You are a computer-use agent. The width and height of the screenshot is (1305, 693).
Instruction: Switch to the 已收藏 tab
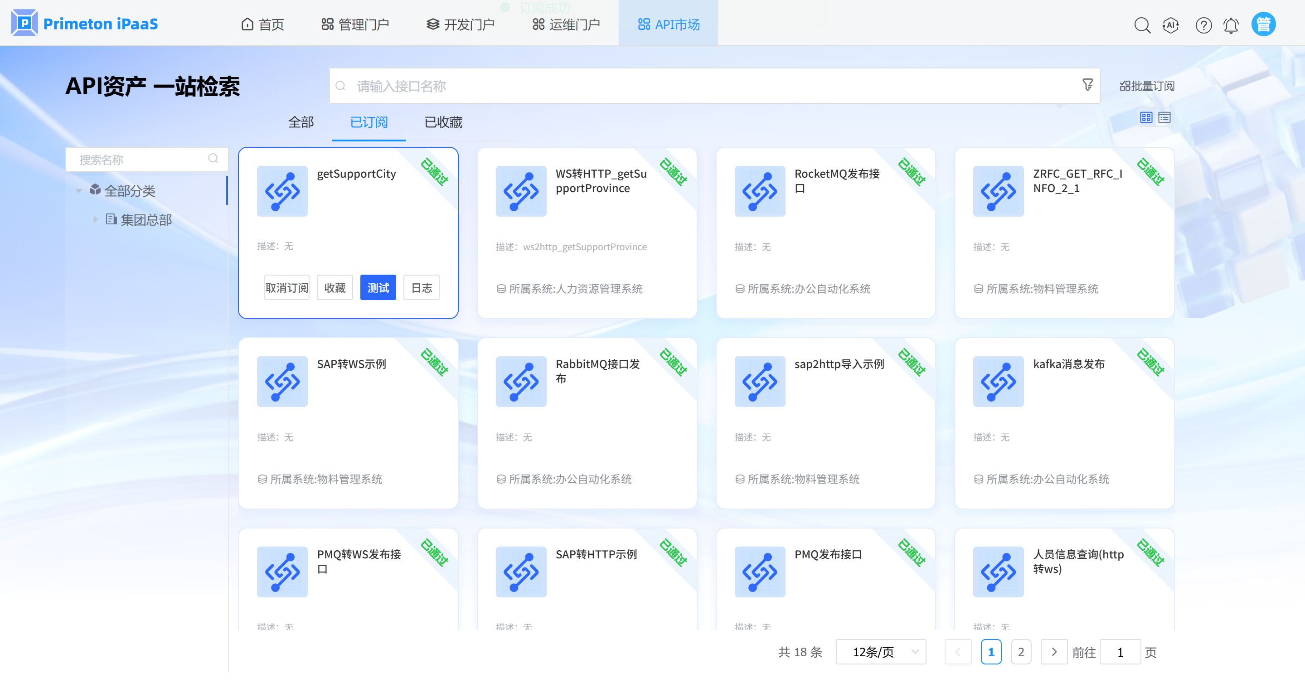[x=443, y=122]
